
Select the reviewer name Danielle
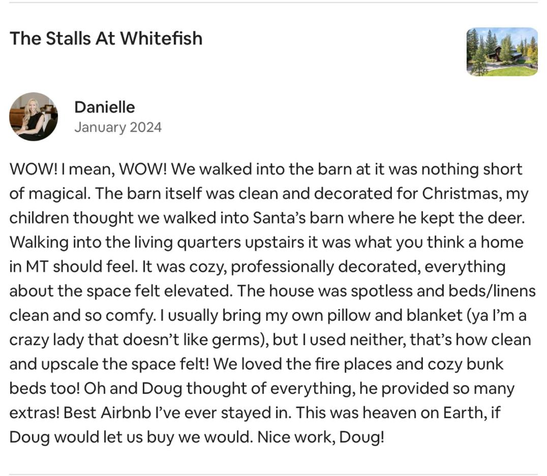point(104,107)
